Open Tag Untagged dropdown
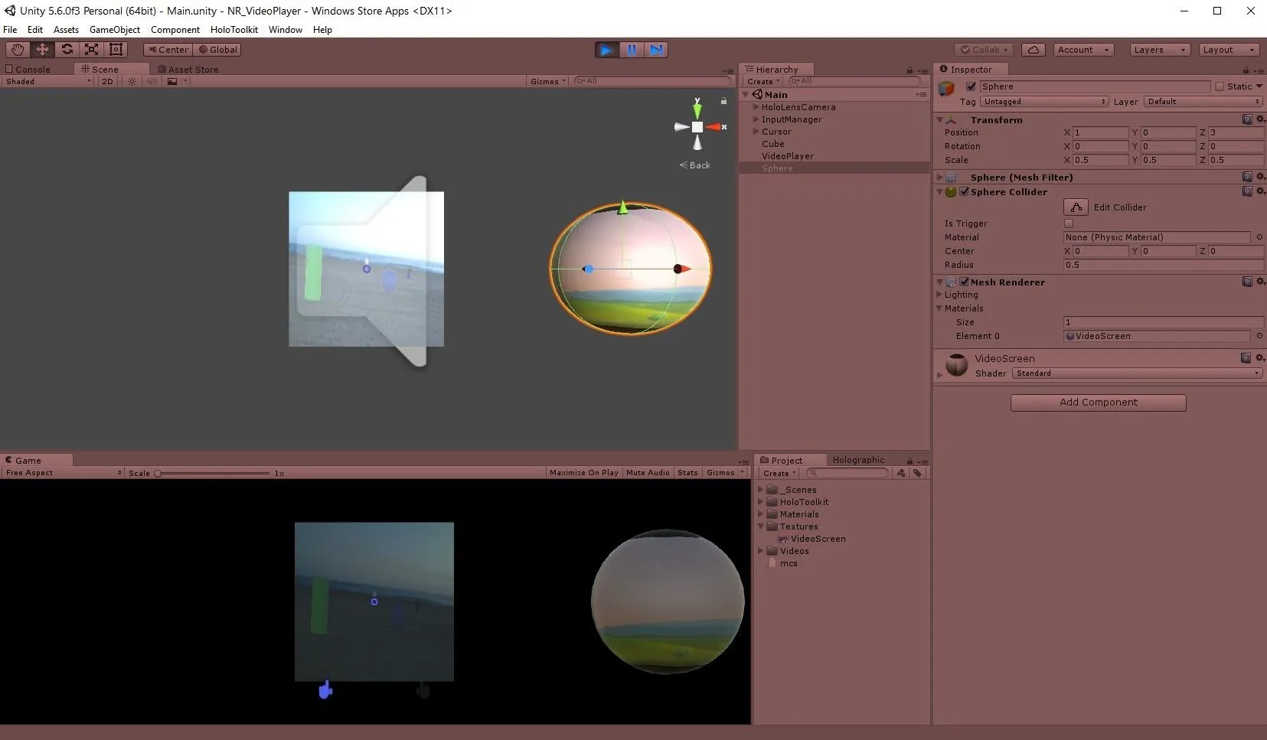1267x740 pixels. coord(1044,102)
